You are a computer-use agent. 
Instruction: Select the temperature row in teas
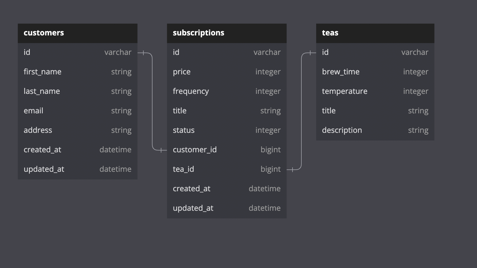375,91
